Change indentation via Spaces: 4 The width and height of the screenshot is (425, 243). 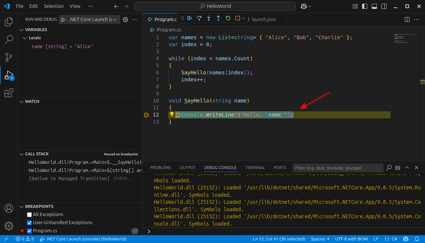click(x=320, y=239)
